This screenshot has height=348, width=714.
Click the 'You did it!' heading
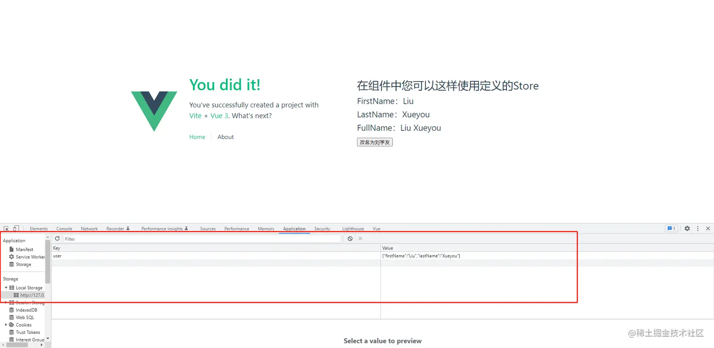(x=225, y=85)
